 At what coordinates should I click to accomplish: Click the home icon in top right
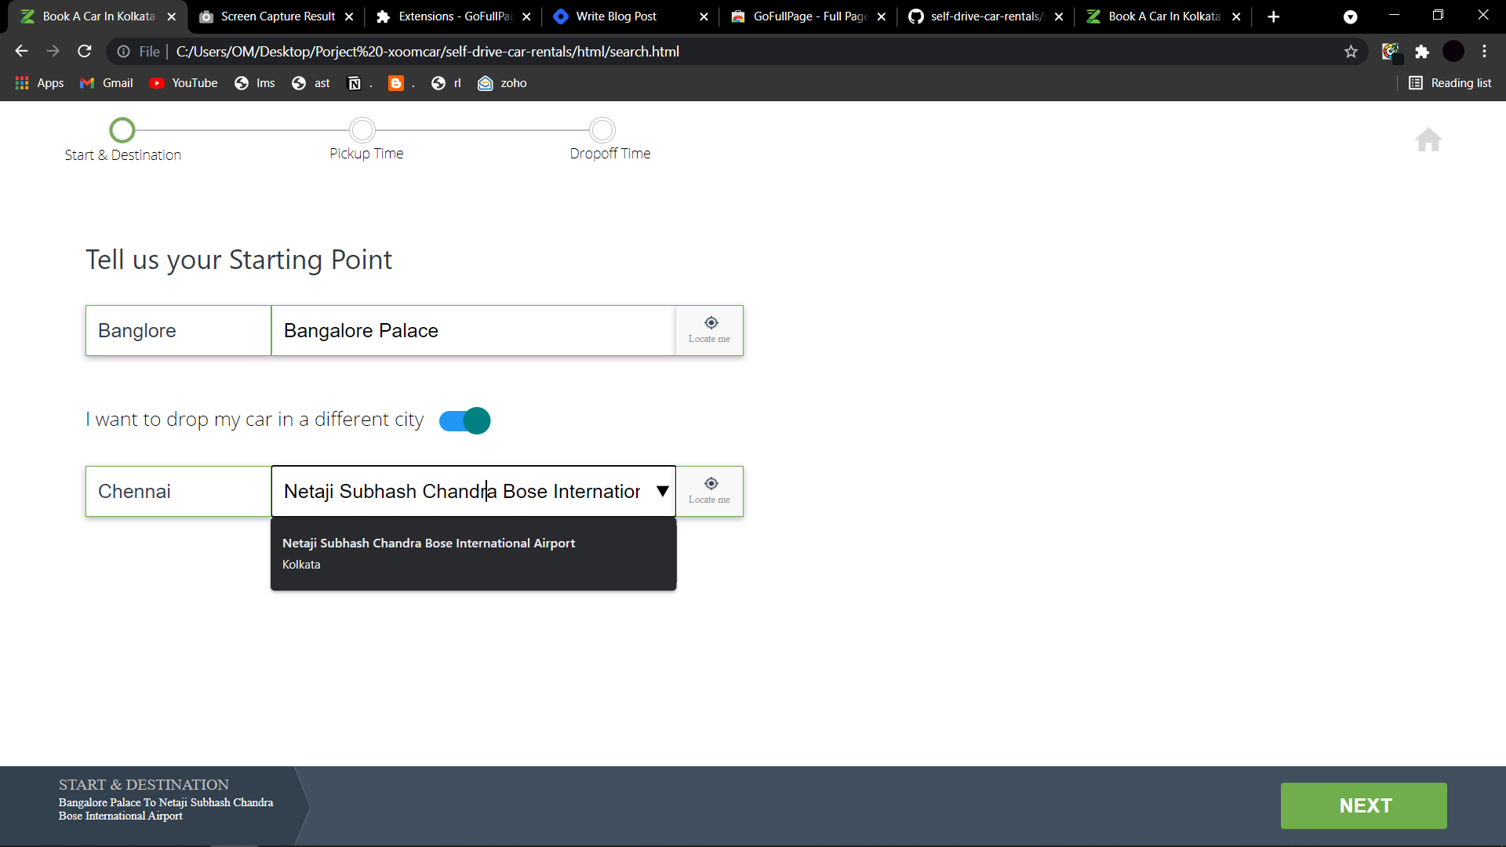[x=1428, y=139]
